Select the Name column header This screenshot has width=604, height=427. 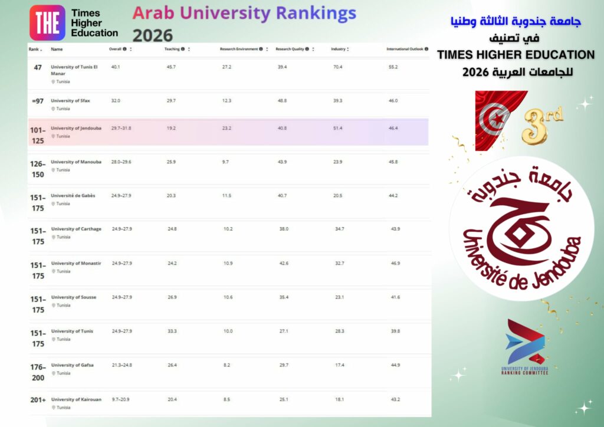click(57, 50)
